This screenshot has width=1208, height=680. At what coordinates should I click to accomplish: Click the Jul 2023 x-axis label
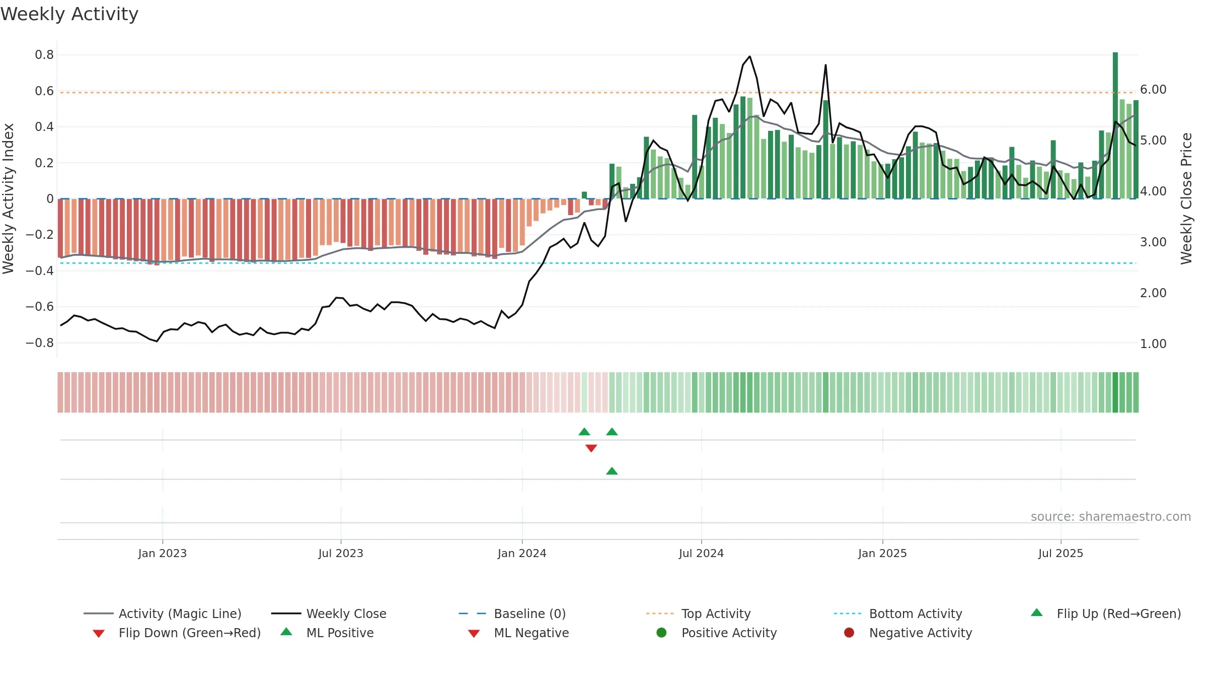coord(341,554)
